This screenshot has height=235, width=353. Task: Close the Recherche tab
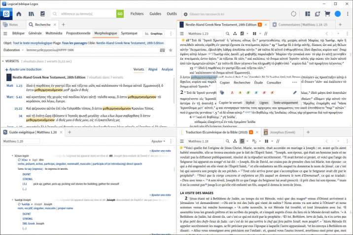pos(55,25)
